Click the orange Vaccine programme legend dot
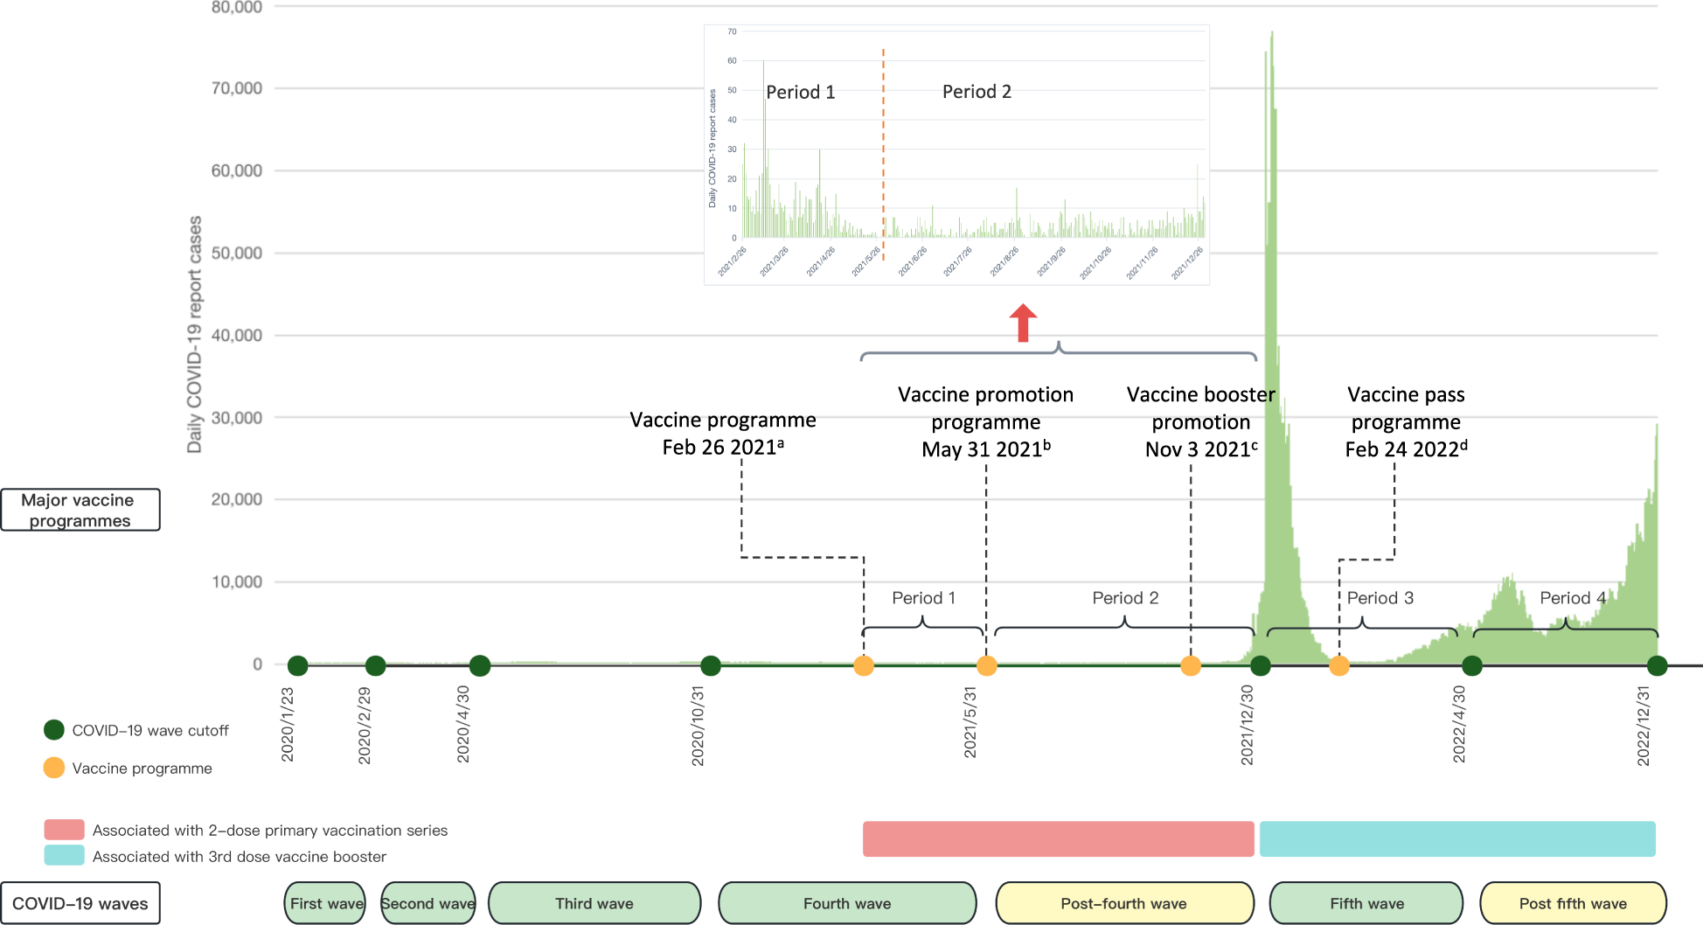Viewport: 1703px width, 925px height. coord(54,768)
